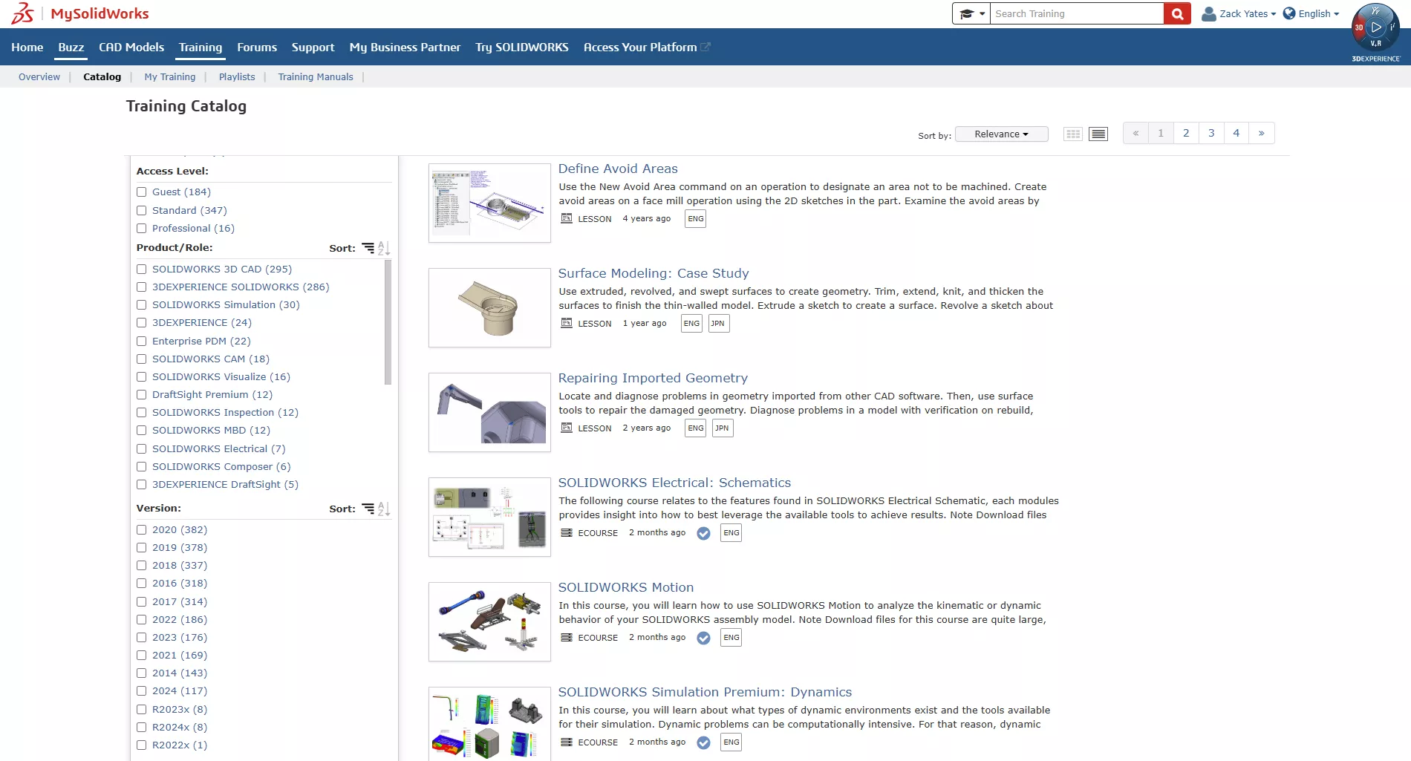Image resolution: width=1411 pixels, height=761 pixels.
Task: Switch to list view icon
Action: point(1098,134)
